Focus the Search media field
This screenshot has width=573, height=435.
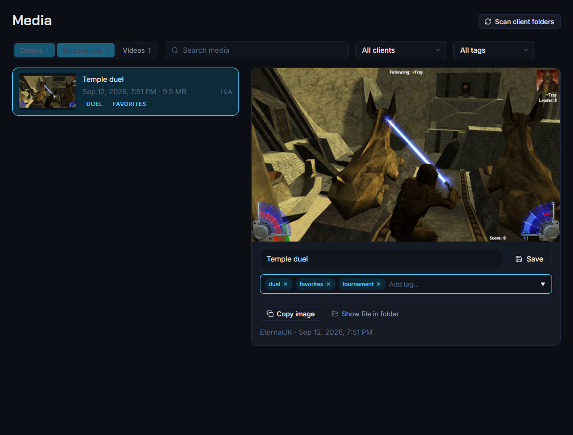pos(256,50)
